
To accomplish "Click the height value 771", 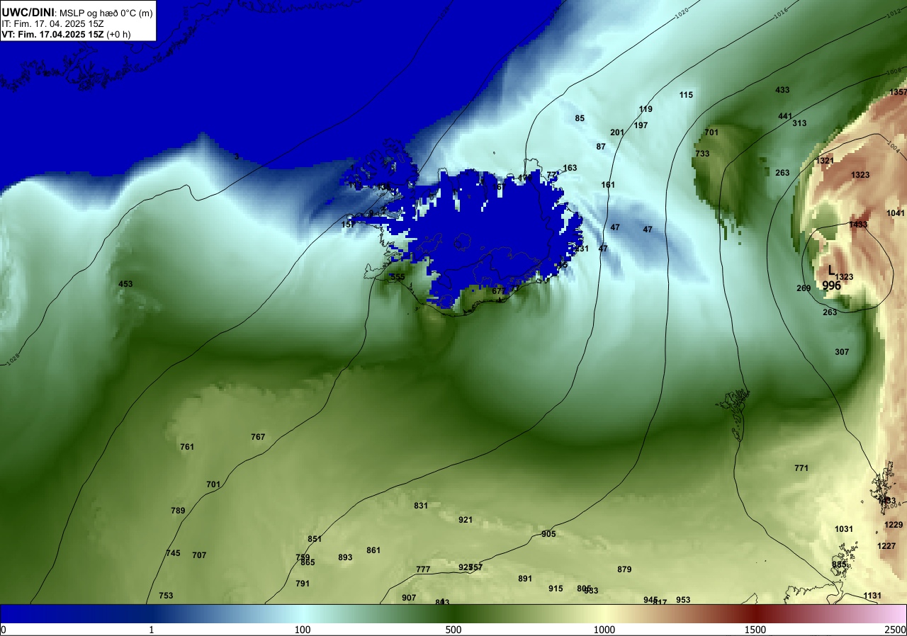I will coord(801,468).
